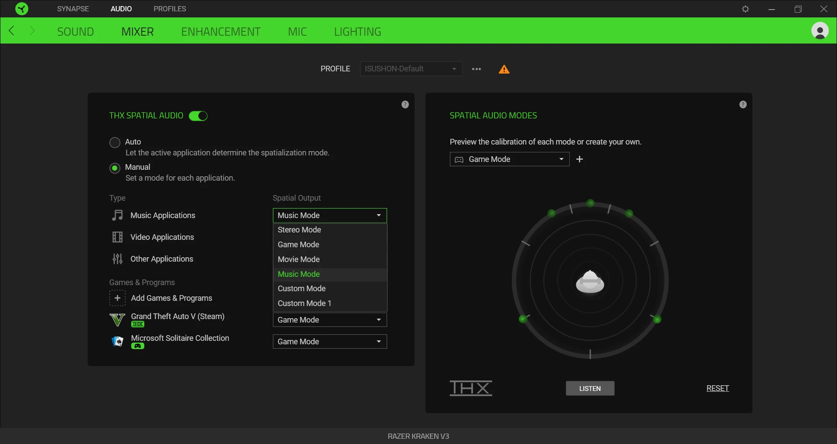Switch to the AUDIO tab

[121, 9]
